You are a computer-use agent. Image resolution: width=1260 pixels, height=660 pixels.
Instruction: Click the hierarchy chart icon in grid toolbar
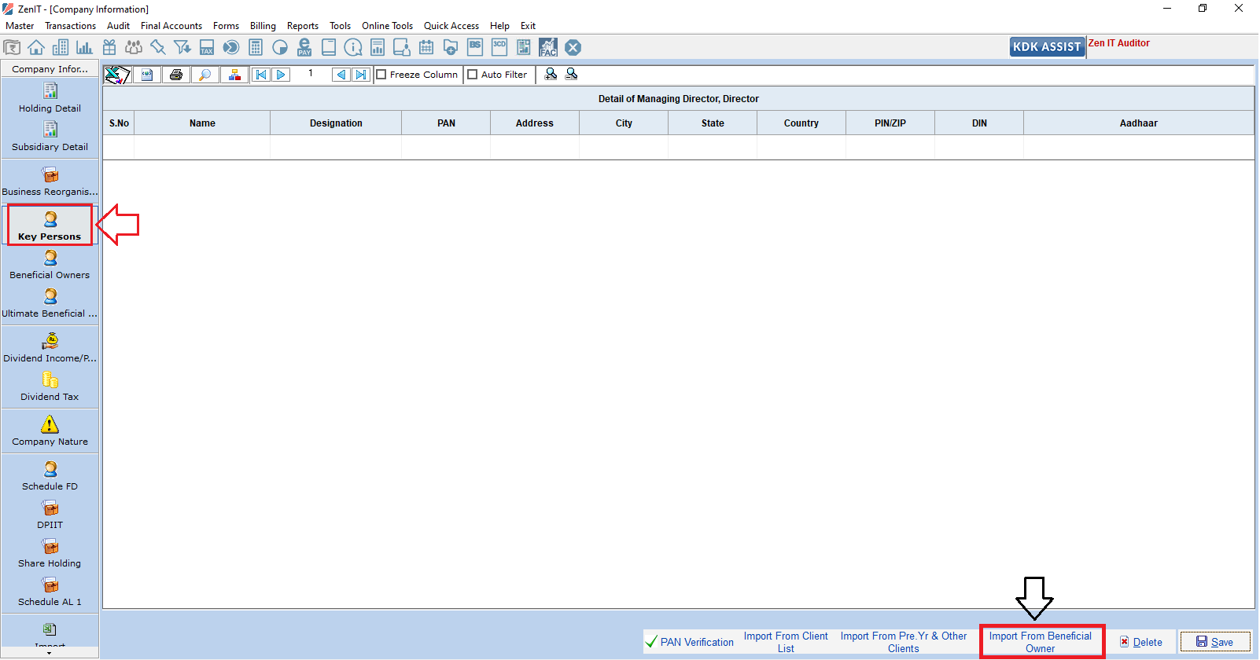(x=234, y=75)
